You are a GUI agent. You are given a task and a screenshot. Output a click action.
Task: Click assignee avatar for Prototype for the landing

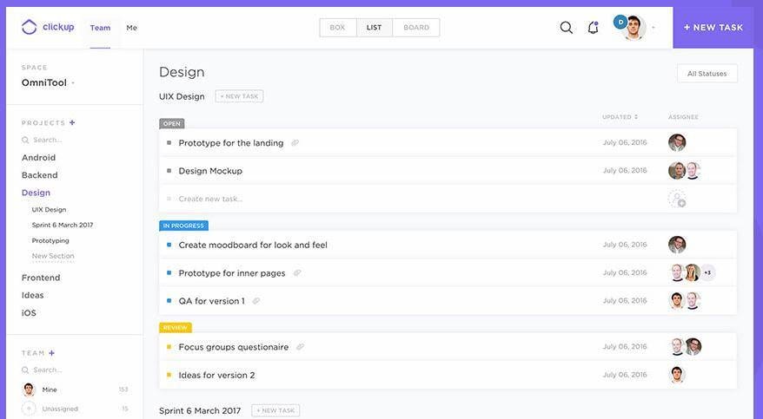coord(677,143)
